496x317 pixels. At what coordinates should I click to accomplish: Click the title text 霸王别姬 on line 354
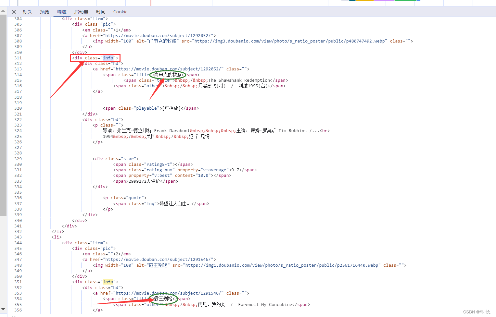click(x=163, y=299)
